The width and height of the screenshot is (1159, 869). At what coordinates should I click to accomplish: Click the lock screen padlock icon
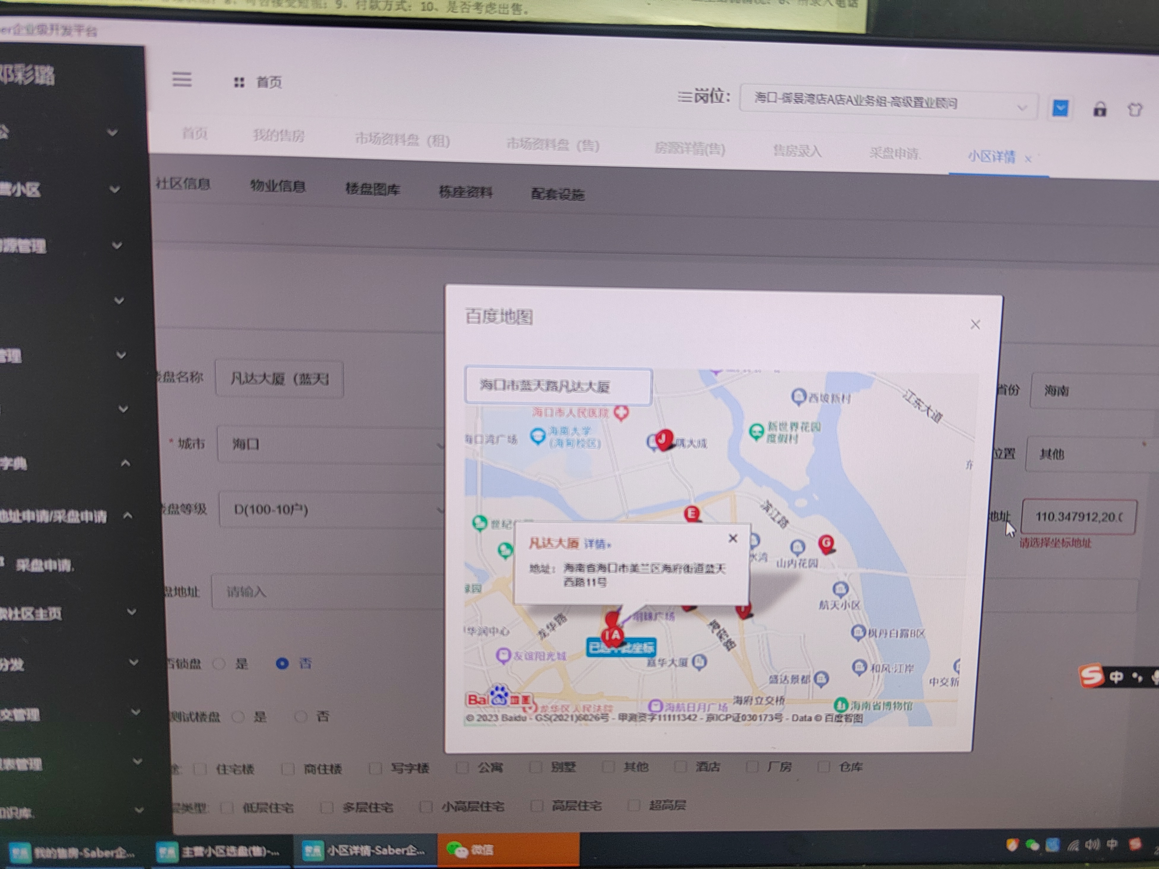click(1099, 110)
